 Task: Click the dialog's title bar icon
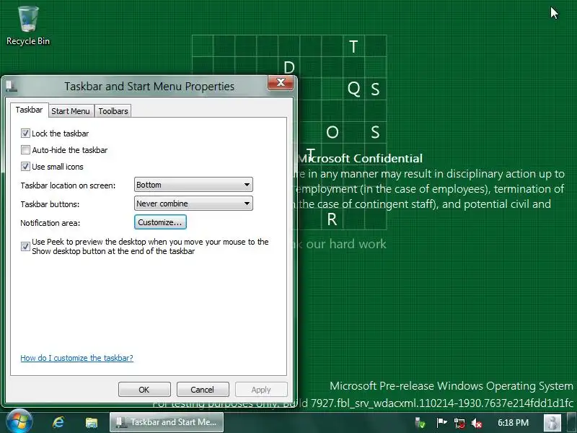(12, 86)
